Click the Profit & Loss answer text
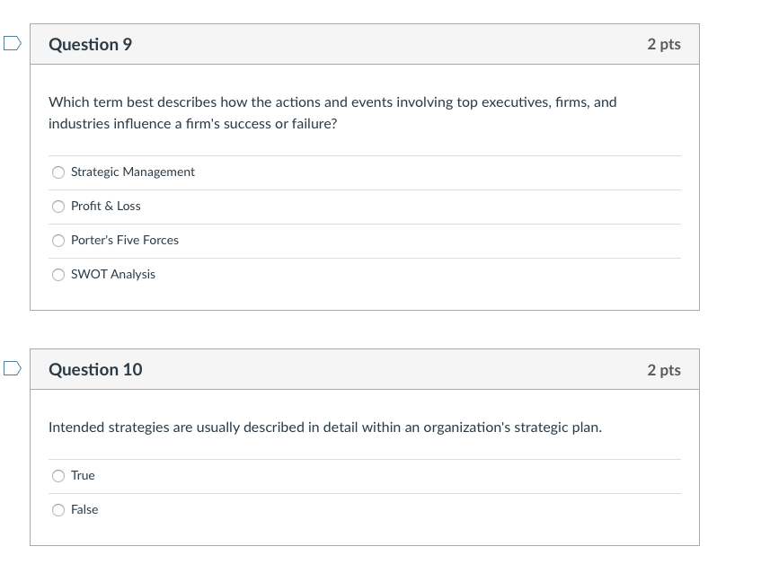 point(104,206)
